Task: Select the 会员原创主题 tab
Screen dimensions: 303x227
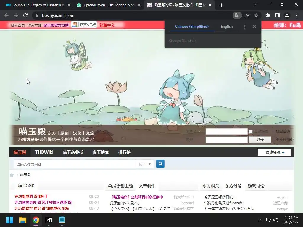Action: 120,186
